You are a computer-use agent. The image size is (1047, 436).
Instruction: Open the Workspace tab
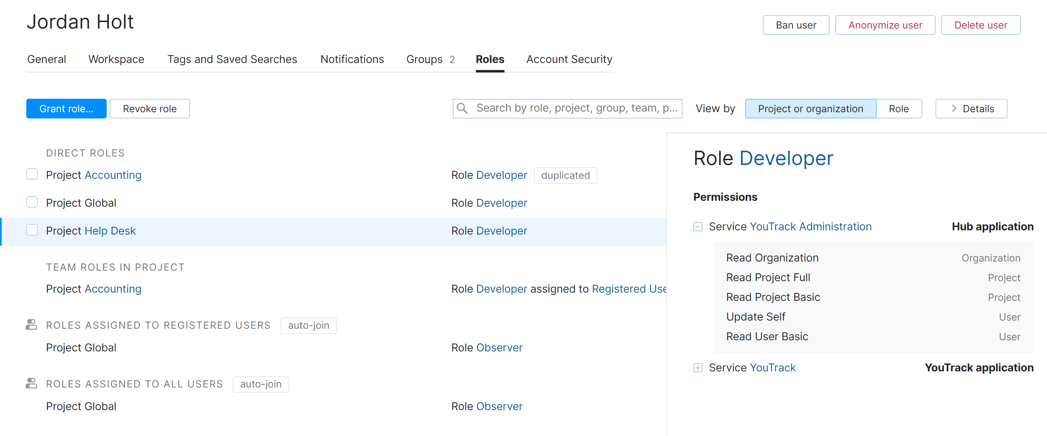click(x=116, y=59)
